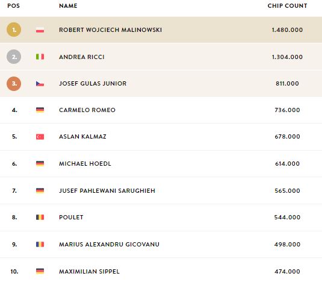
Task: Click the silver second-place medal badge
Action: tap(14, 57)
